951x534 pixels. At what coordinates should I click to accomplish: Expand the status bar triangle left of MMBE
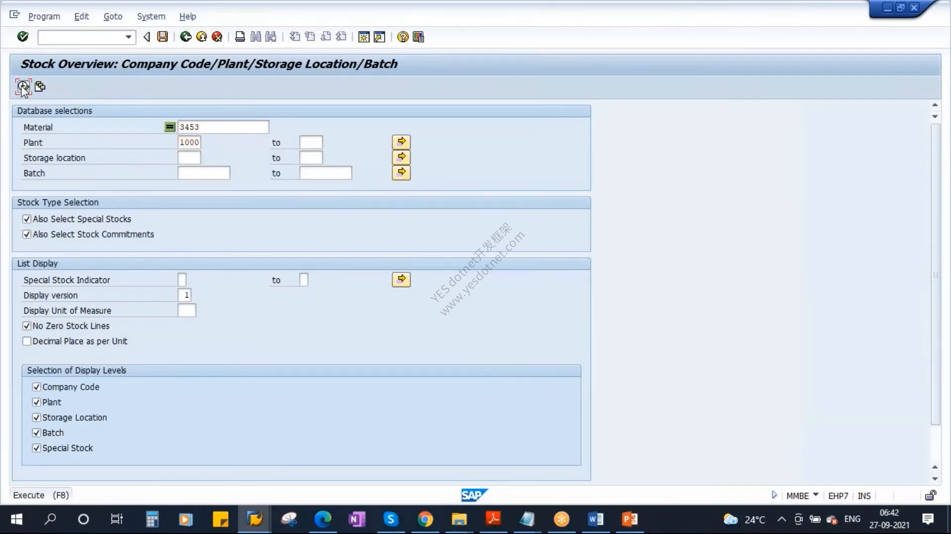[x=774, y=495]
